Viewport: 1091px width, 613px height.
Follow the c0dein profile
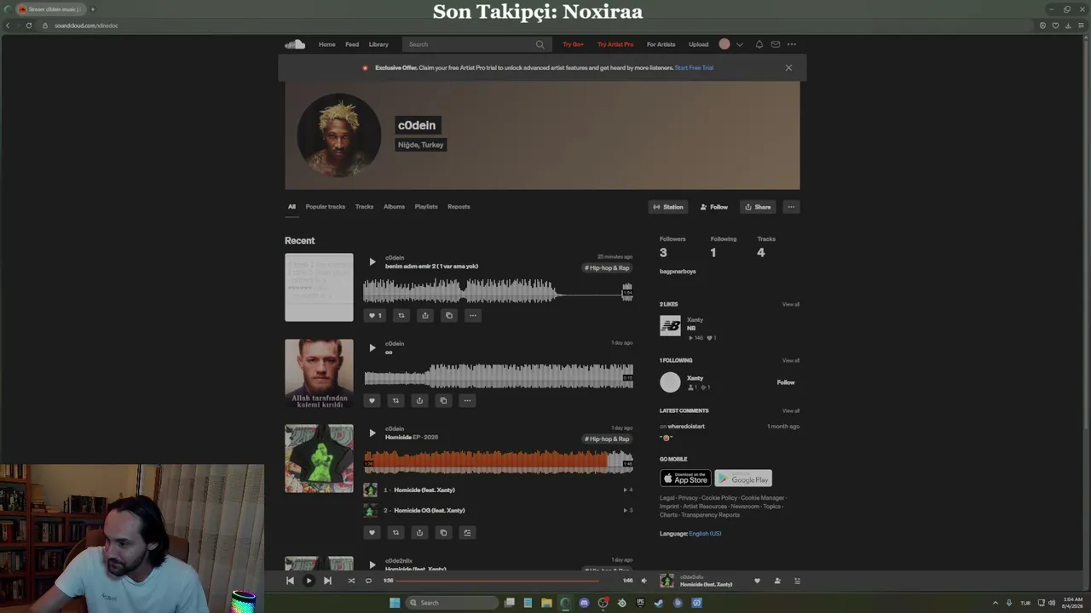tap(714, 207)
